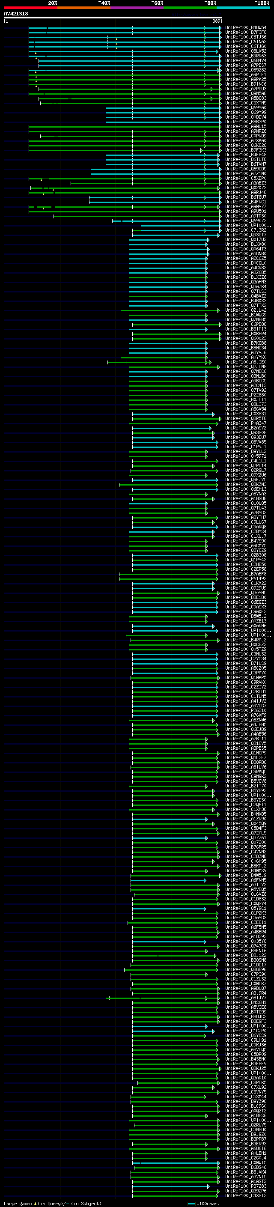Viewport: 274px width, 1207px height.
Task: Select hit label UniRef100_P22880
Action: [246, 395]
